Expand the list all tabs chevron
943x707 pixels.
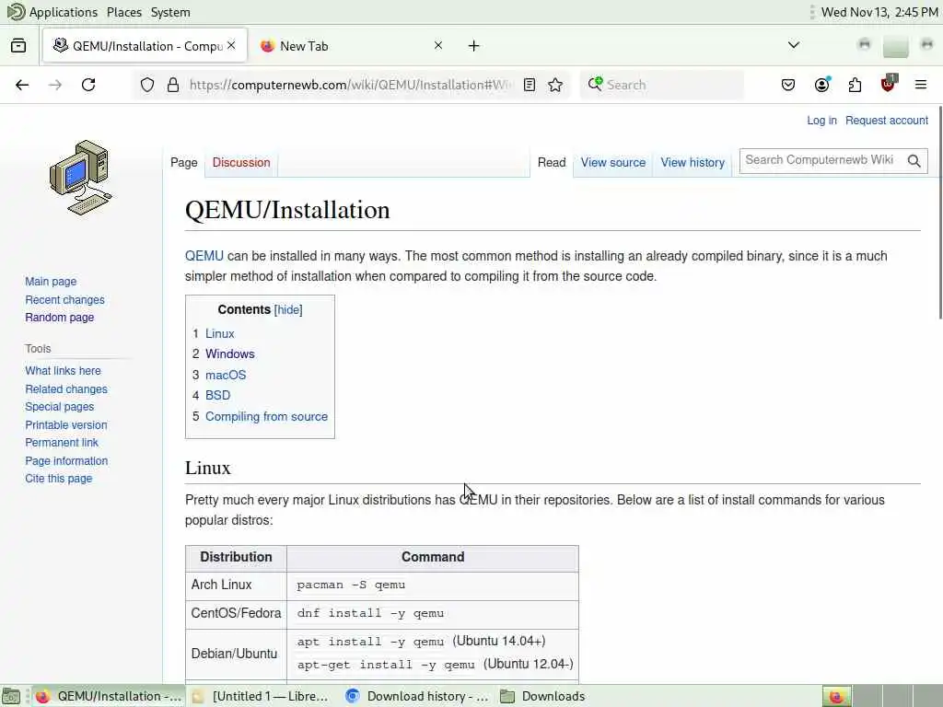tap(794, 45)
